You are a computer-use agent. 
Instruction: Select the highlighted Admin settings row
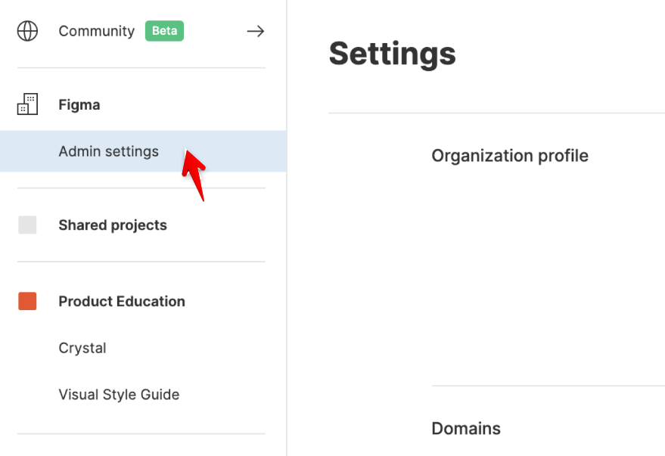(108, 150)
